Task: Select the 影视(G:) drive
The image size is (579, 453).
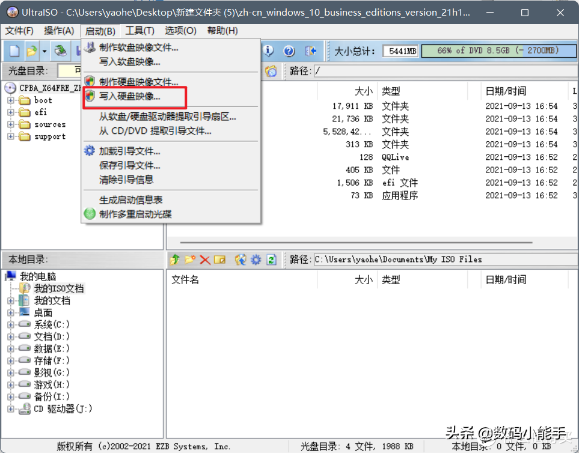Action: click(52, 372)
